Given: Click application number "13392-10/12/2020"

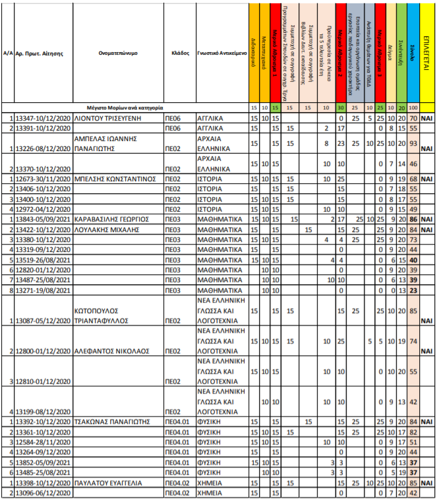Looking at the screenshot, I should click(x=43, y=422).
